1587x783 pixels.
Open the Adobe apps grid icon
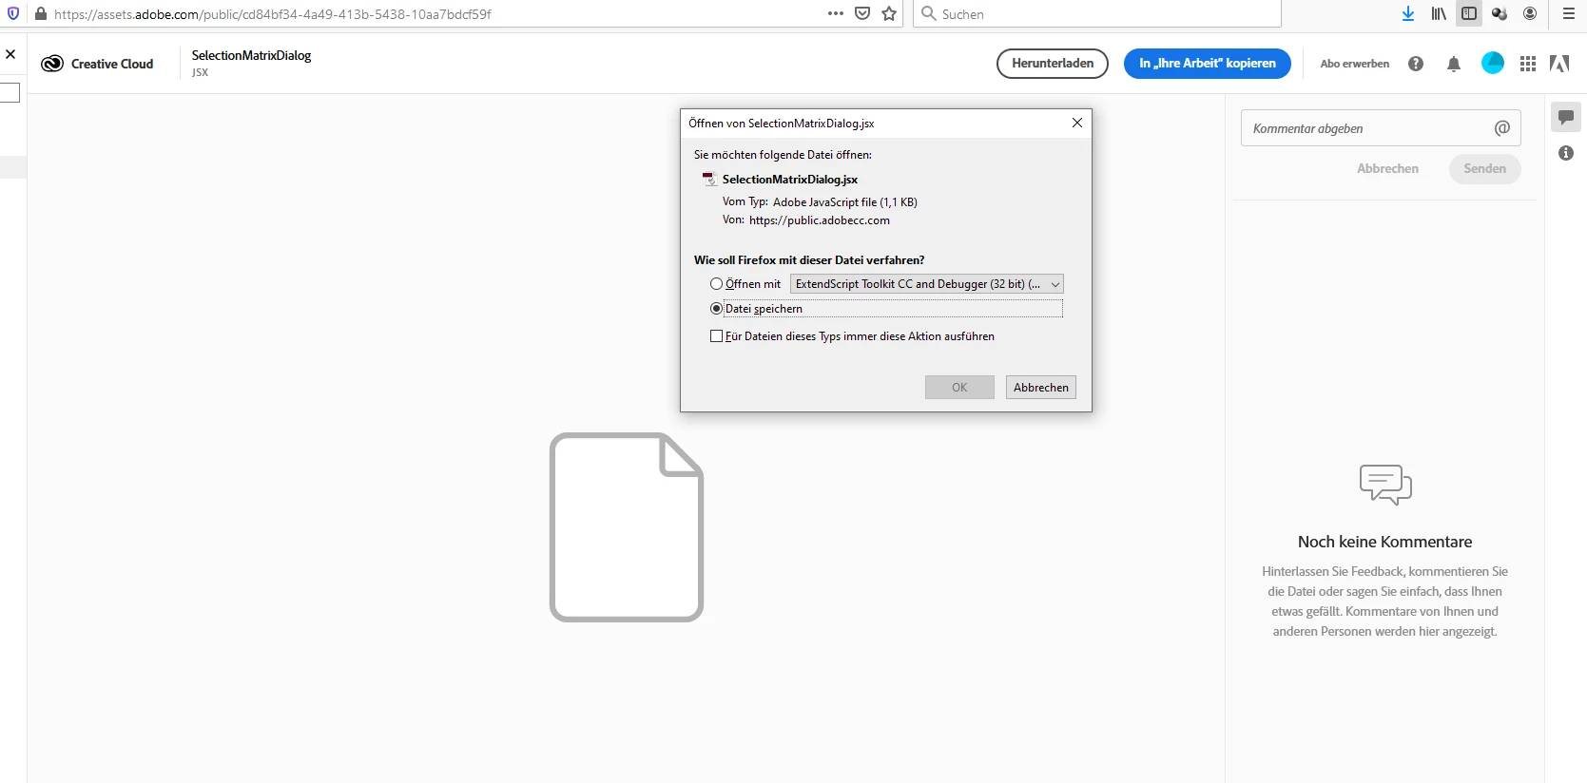coord(1528,64)
